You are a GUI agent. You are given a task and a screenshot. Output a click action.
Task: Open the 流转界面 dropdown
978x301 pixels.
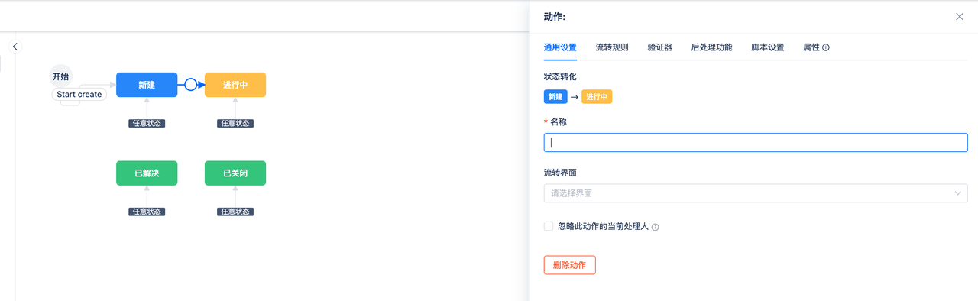point(756,193)
